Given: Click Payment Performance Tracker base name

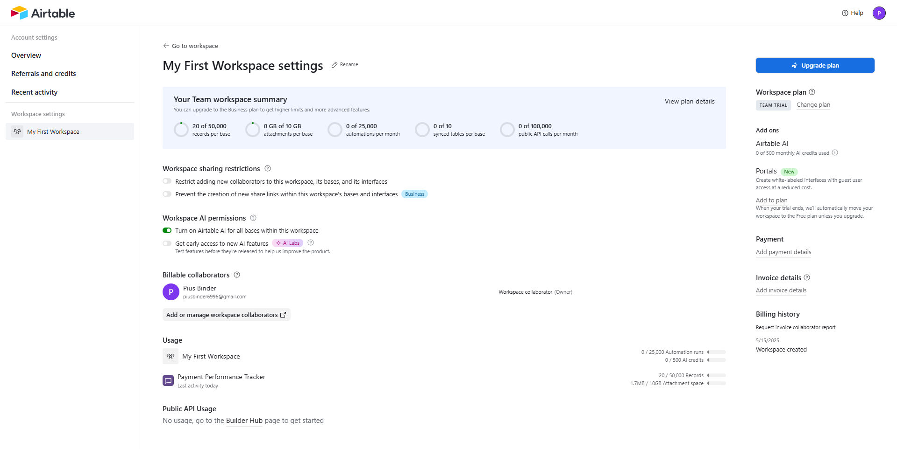Looking at the screenshot, I should pyautogui.click(x=221, y=377).
